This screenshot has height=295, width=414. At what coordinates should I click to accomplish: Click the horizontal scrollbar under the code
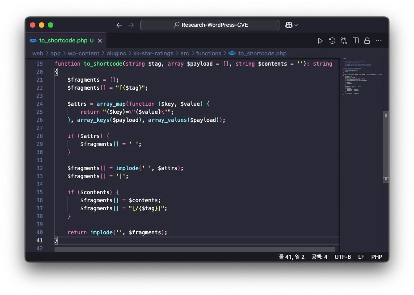coord(194,249)
